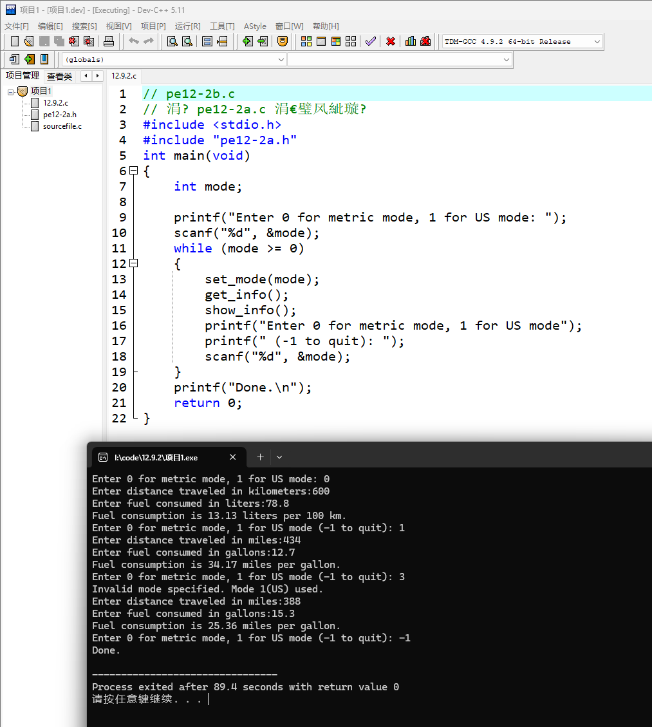This screenshot has width=652, height=727.
Task: Undo last edit via toolbar arrow
Action: 134,42
